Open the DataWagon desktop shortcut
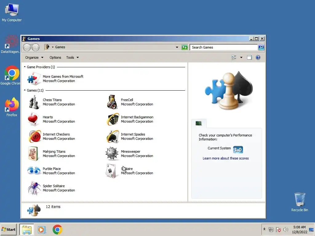 [12, 41]
